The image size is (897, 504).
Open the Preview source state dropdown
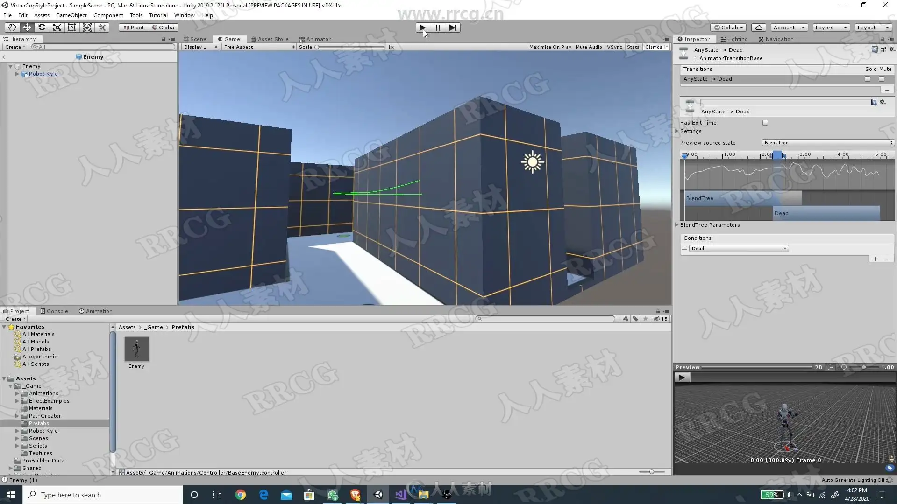pyautogui.click(x=828, y=143)
